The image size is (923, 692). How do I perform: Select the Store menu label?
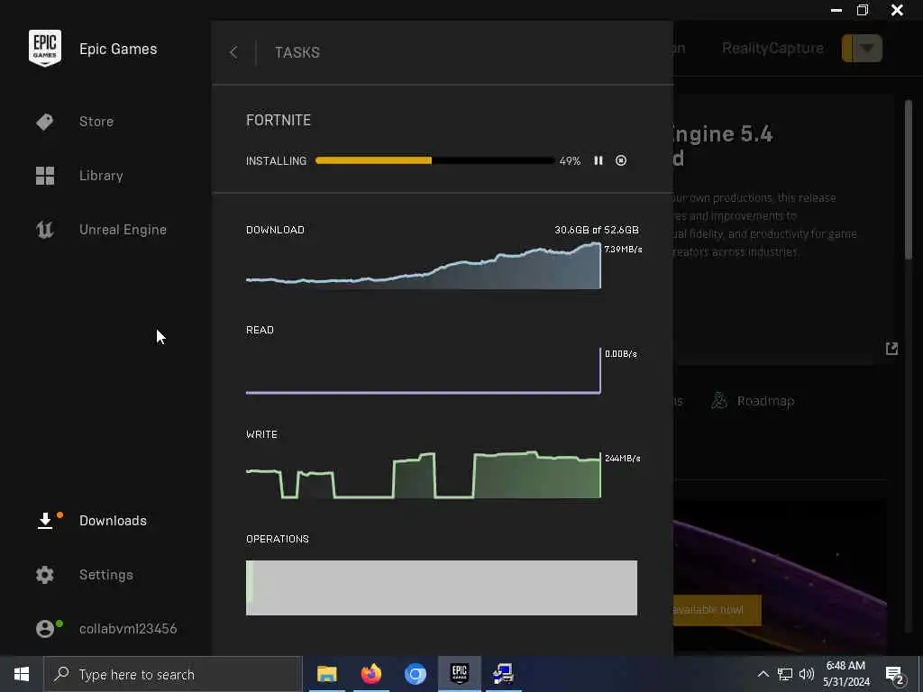[x=96, y=122]
